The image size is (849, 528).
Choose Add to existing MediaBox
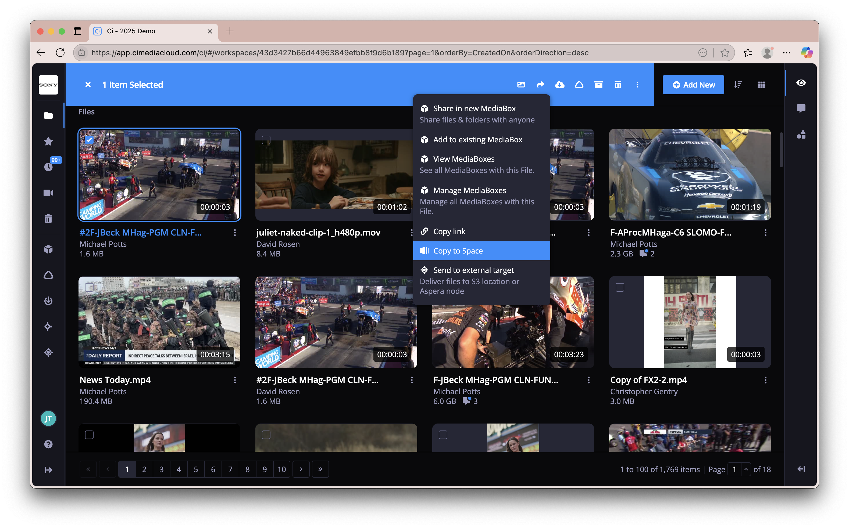(481, 140)
